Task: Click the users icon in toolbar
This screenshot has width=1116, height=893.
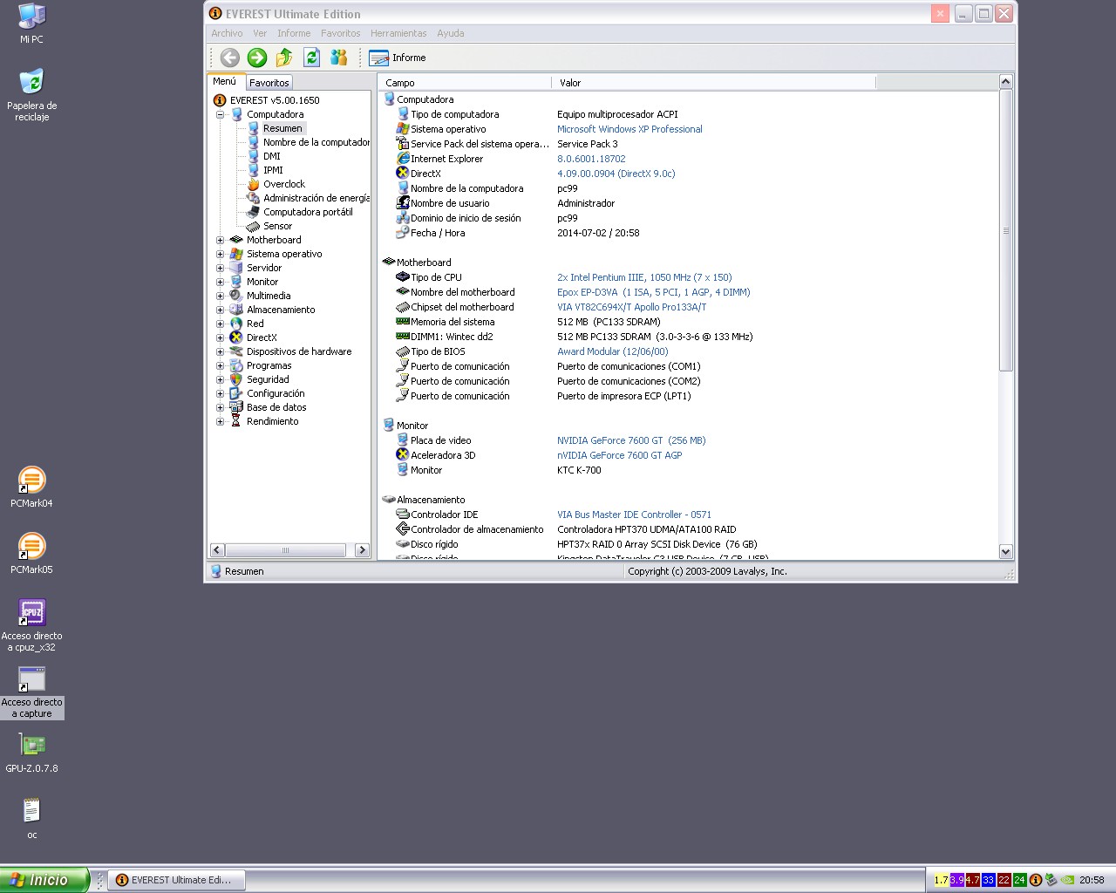Action: pos(339,58)
